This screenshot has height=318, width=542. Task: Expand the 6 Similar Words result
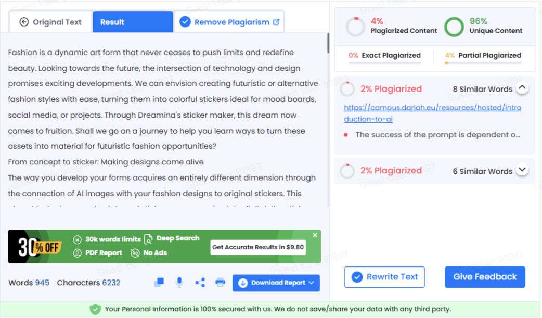tap(522, 170)
